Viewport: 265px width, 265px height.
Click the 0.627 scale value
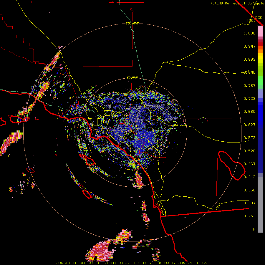(x=249, y=125)
